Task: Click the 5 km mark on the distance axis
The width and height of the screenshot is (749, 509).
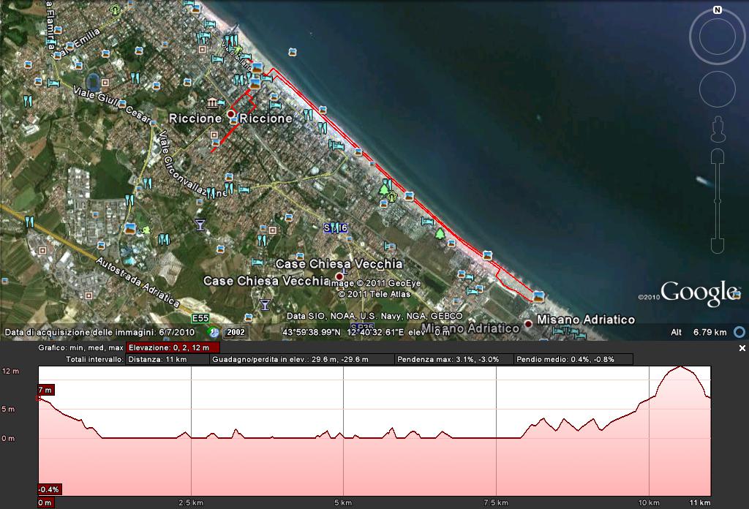Action: coord(343,502)
